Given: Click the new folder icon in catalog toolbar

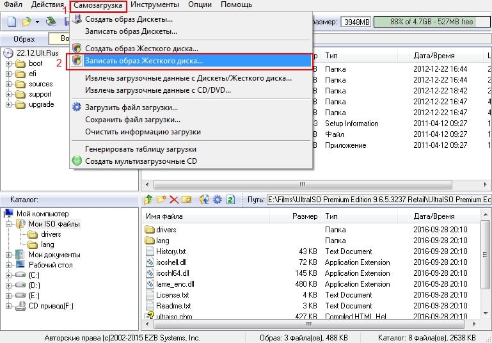Looking at the screenshot, I should pyautogui.click(x=161, y=200).
